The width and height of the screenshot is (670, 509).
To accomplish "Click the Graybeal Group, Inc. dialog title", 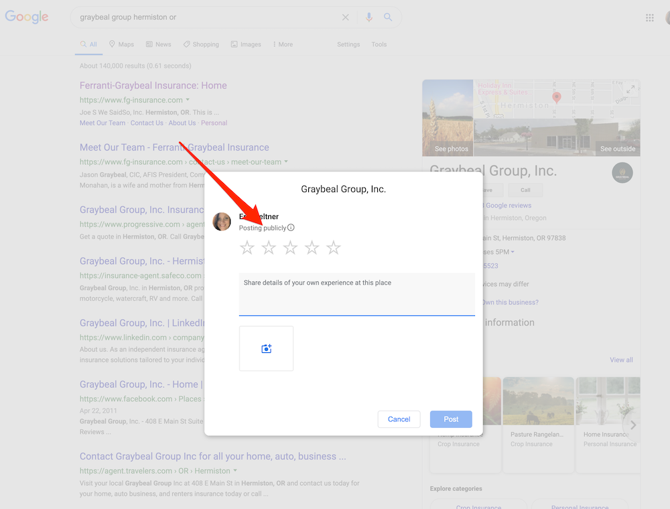I will tap(344, 189).
